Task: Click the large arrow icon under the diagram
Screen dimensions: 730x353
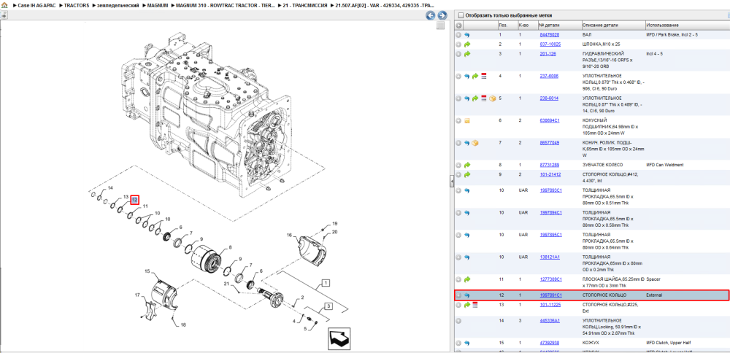Action: pos(339,338)
